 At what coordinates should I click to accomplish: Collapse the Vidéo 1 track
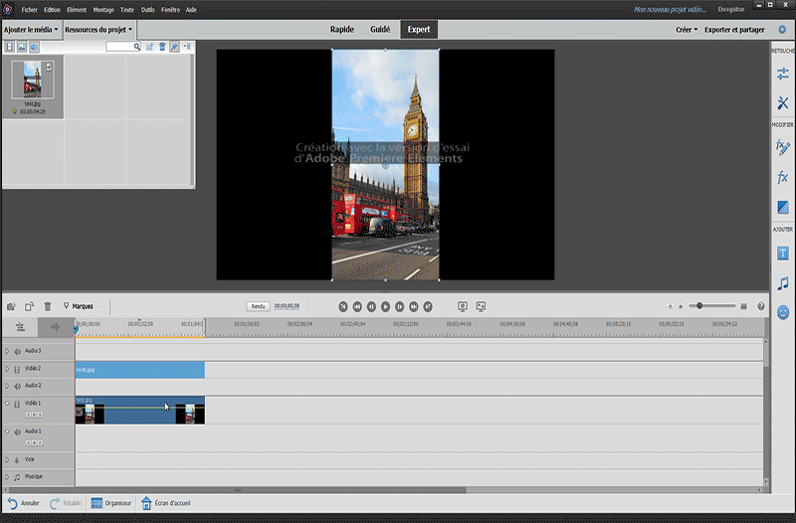point(6,404)
